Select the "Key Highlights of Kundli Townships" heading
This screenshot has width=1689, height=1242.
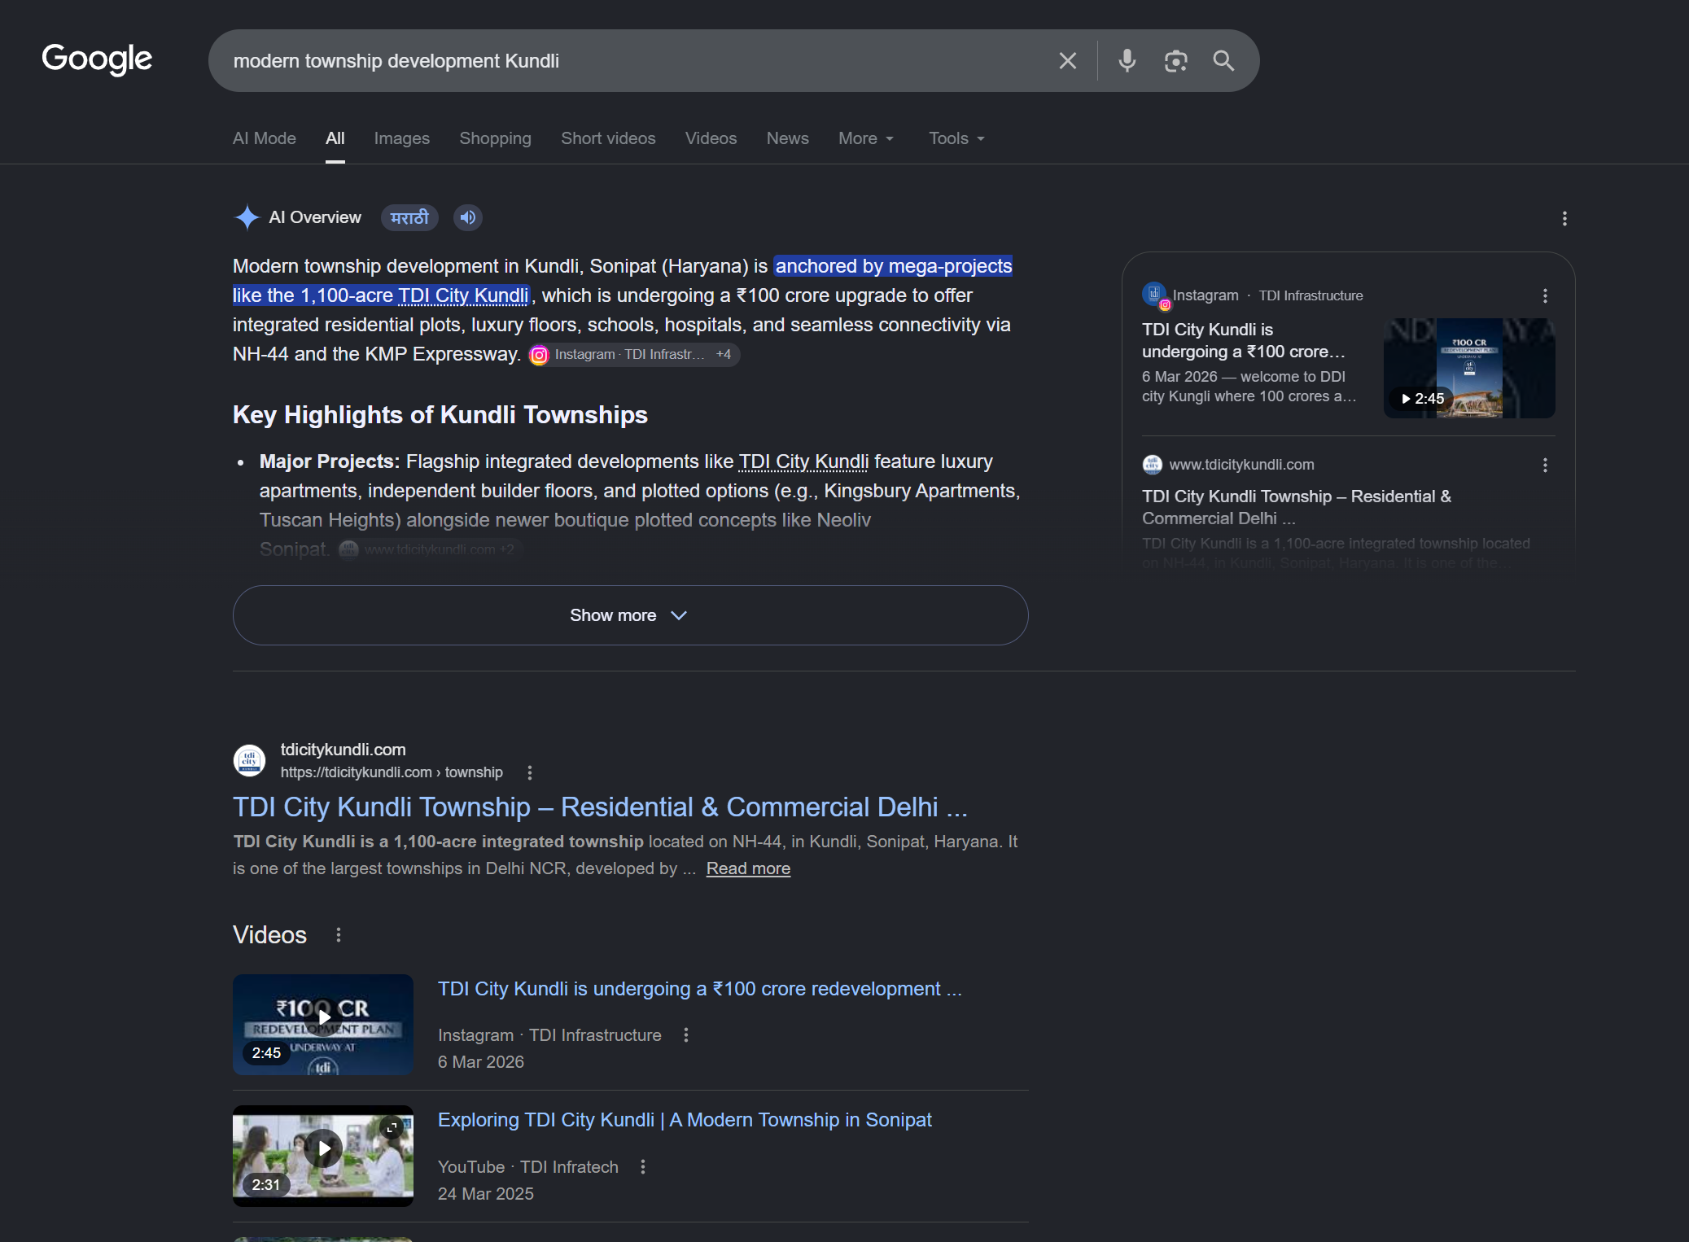click(440, 415)
